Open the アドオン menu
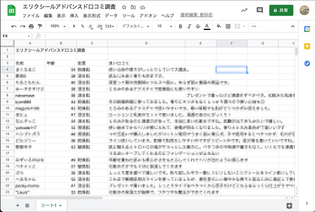Image resolution: width=315 pixels, height=212 pixels. [148, 15]
